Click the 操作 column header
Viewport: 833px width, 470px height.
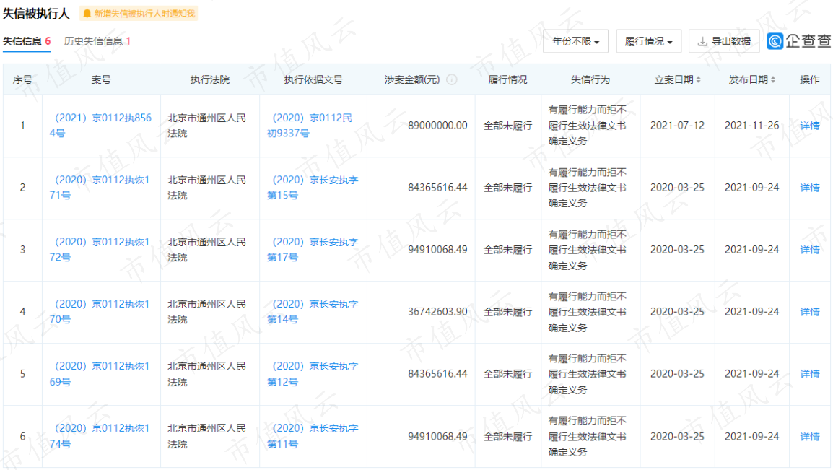(x=810, y=79)
